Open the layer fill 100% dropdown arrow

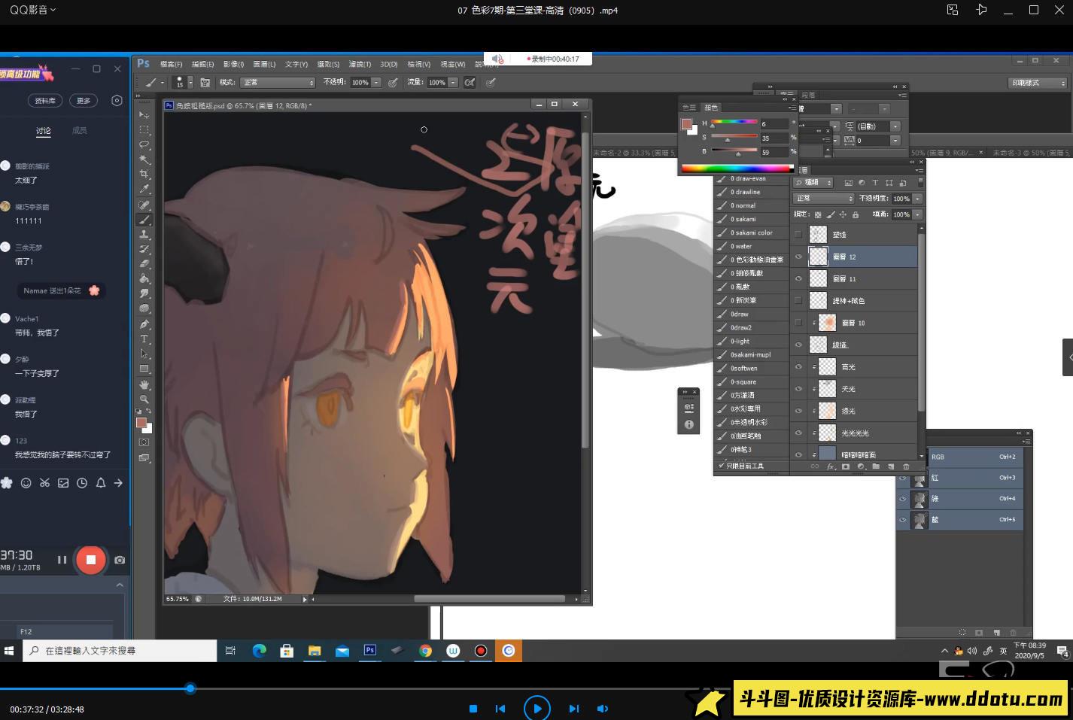coord(917,214)
